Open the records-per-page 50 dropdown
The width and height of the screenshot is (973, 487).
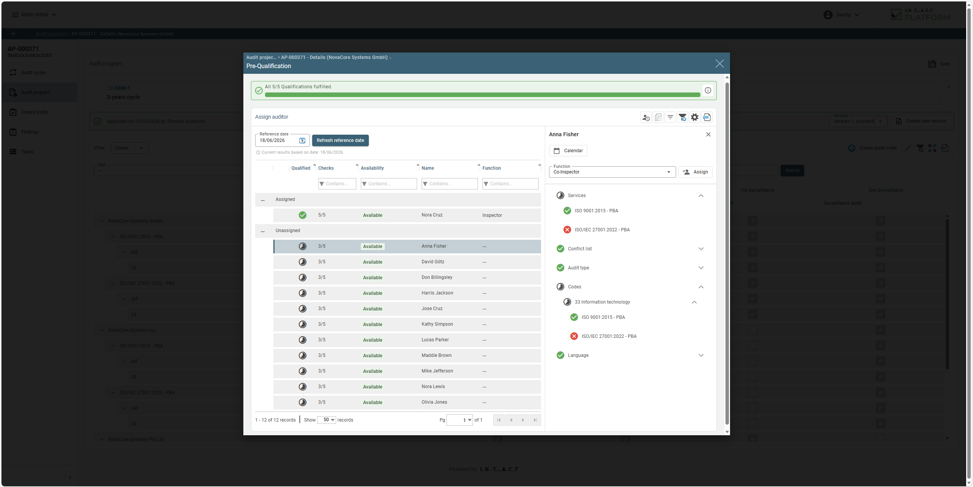pos(327,420)
